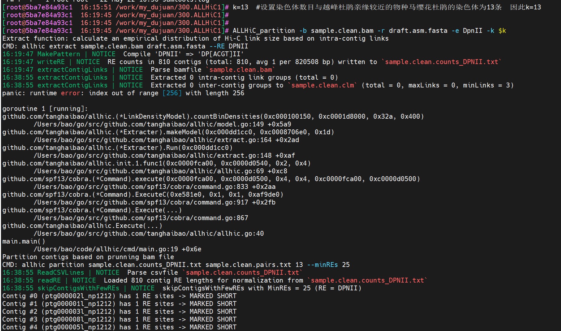Screen dimensions: 561x331
Task: Click the 'goroutine 1 [running]:' line
Action: pyautogui.click(x=45, y=109)
